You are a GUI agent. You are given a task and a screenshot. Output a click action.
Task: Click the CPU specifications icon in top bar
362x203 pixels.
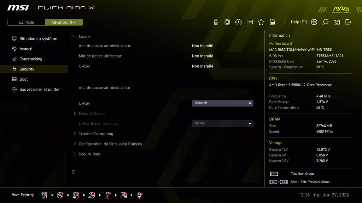(227, 22)
